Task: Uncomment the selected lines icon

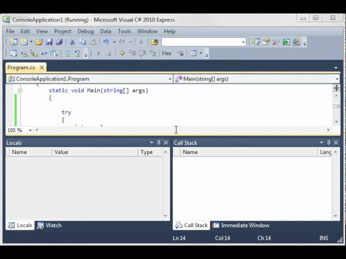Action: coord(78,53)
